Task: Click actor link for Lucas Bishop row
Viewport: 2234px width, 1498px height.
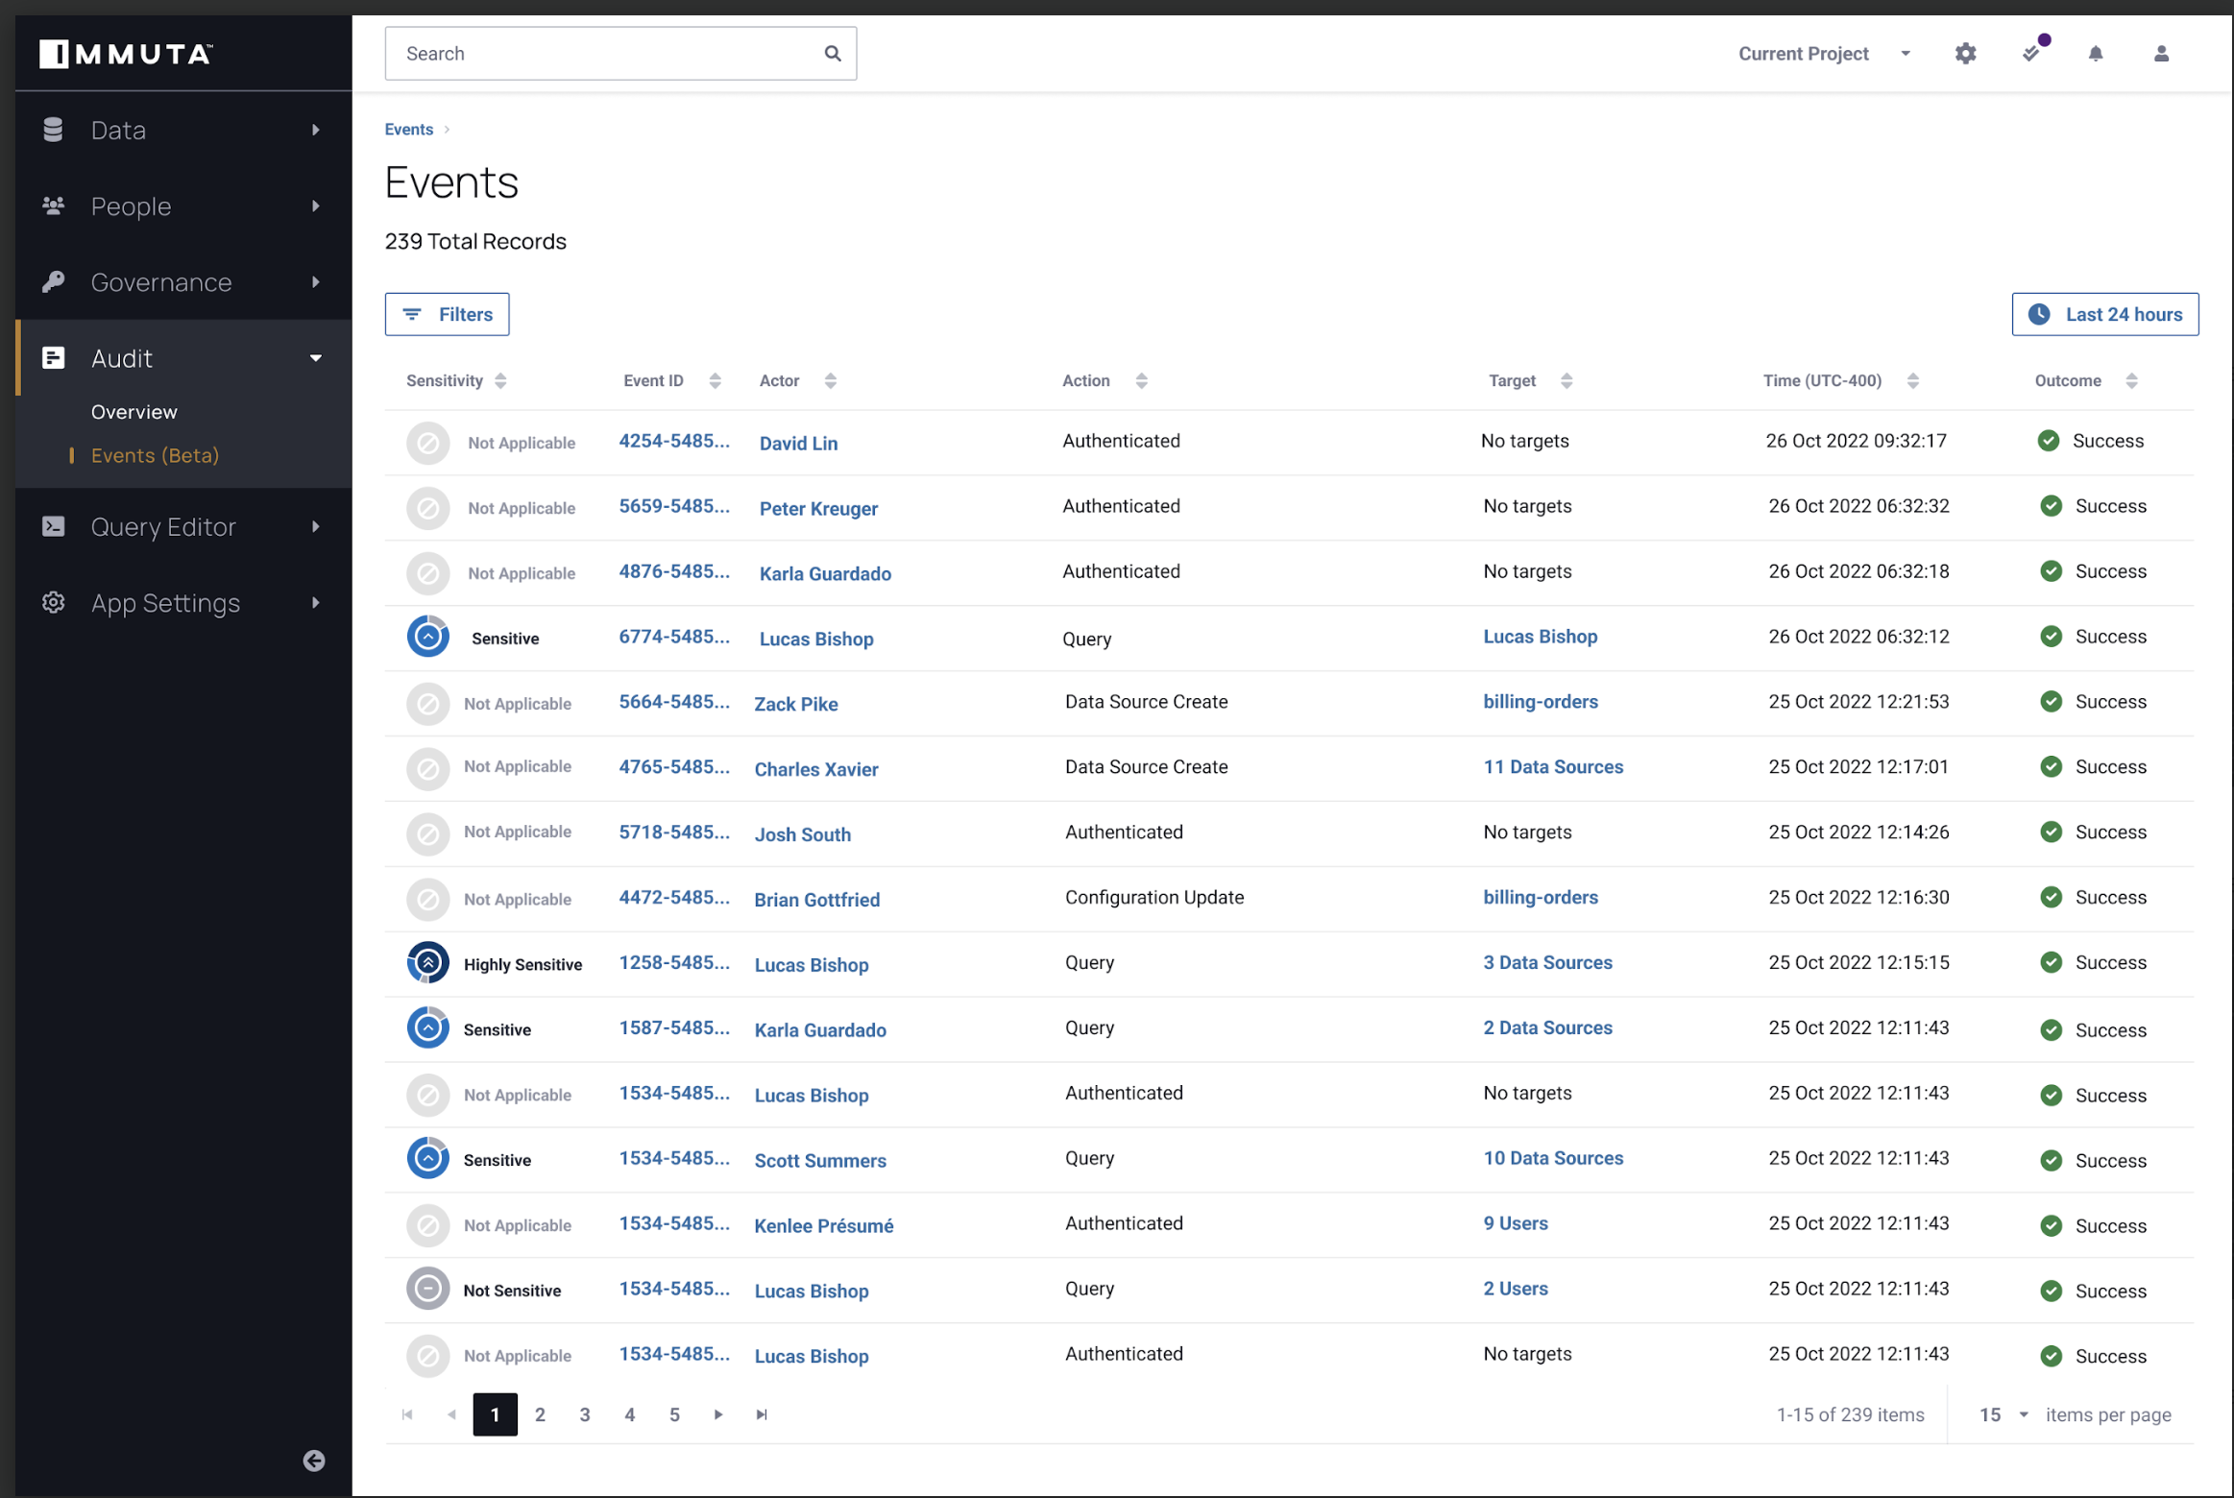Action: click(x=813, y=637)
